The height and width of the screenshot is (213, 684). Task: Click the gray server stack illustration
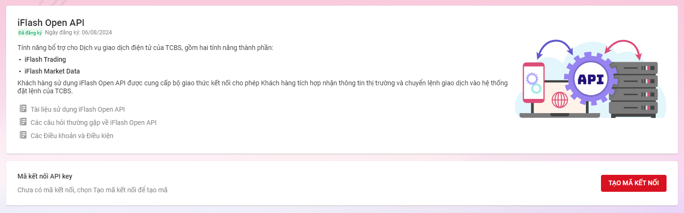point(633,90)
